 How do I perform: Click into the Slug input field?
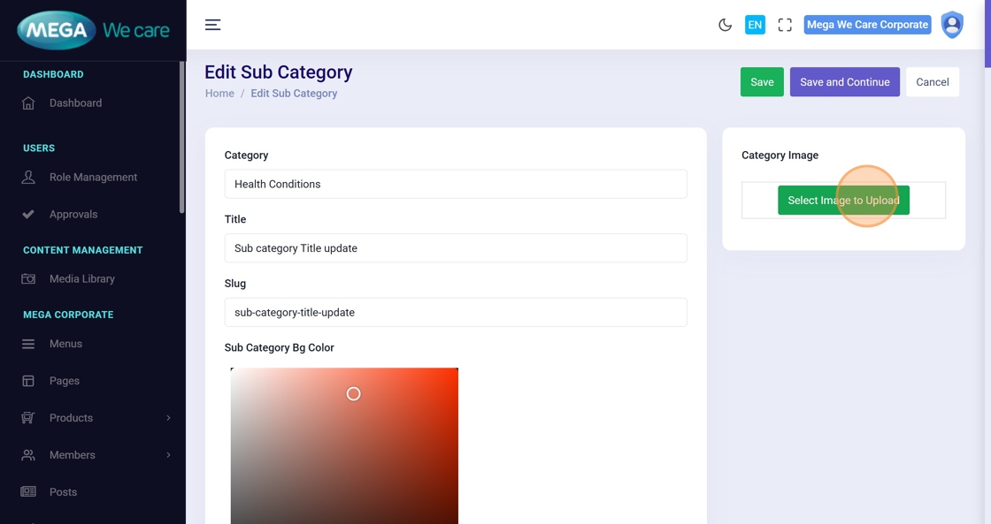click(x=455, y=313)
